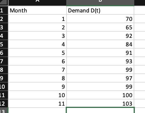Select the cell with month 11

pos(37,103)
